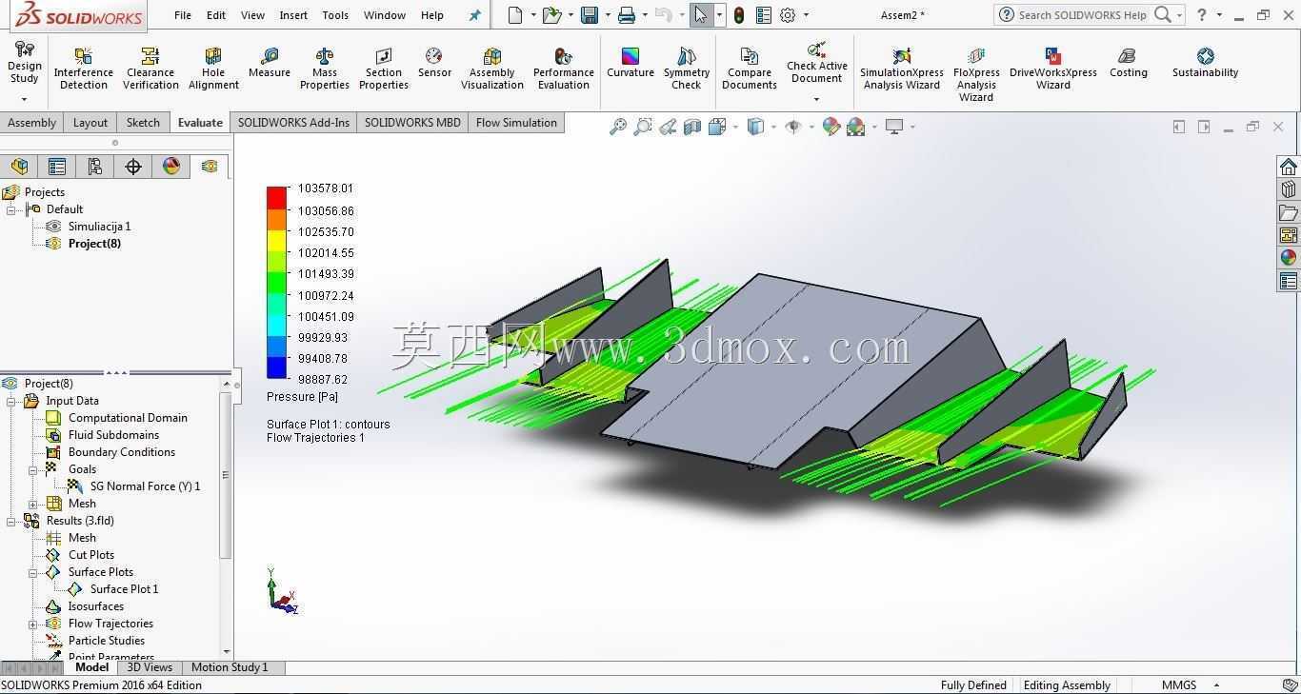Switch to the Flow Simulation tab

pyautogui.click(x=516, y=123)
